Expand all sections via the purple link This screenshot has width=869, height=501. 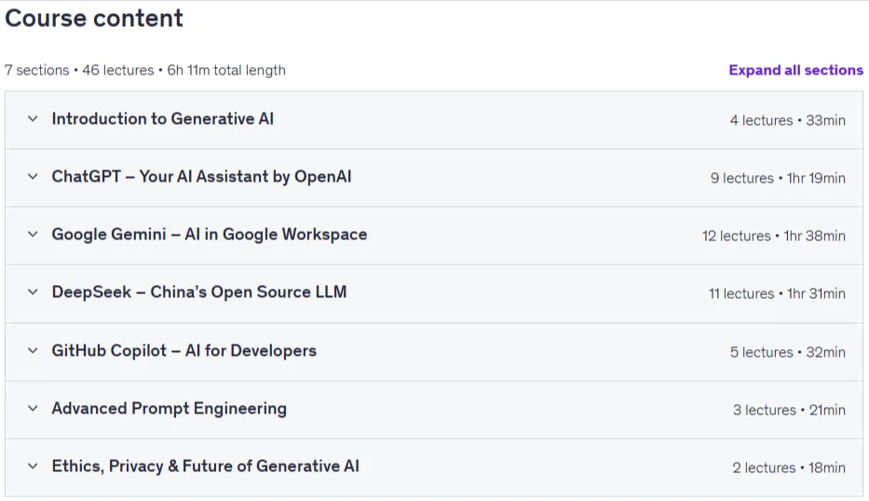795,70
